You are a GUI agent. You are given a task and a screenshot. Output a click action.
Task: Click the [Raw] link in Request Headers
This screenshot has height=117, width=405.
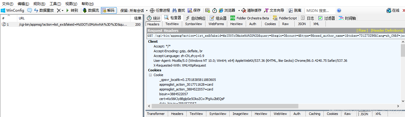[x=363, y=30]
